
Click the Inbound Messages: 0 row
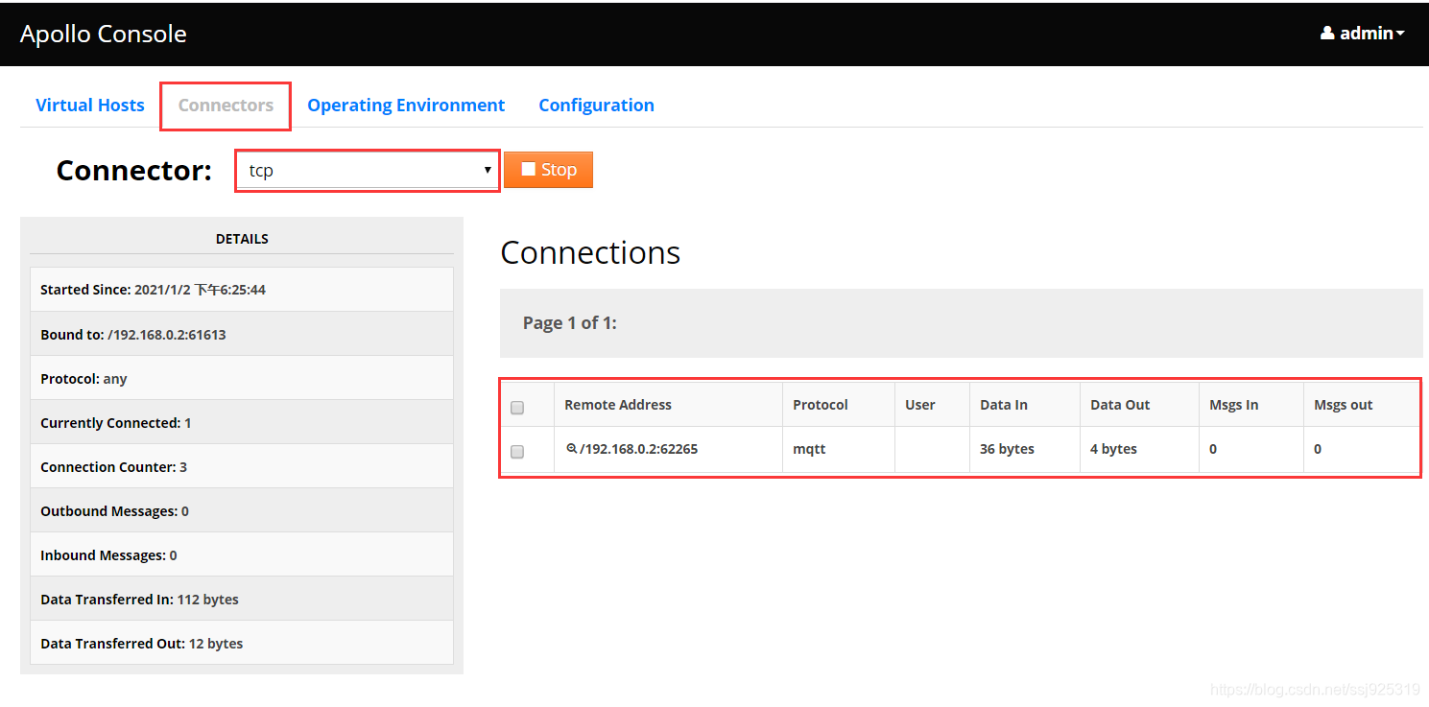pyautogui.click(x=242, y=554)
